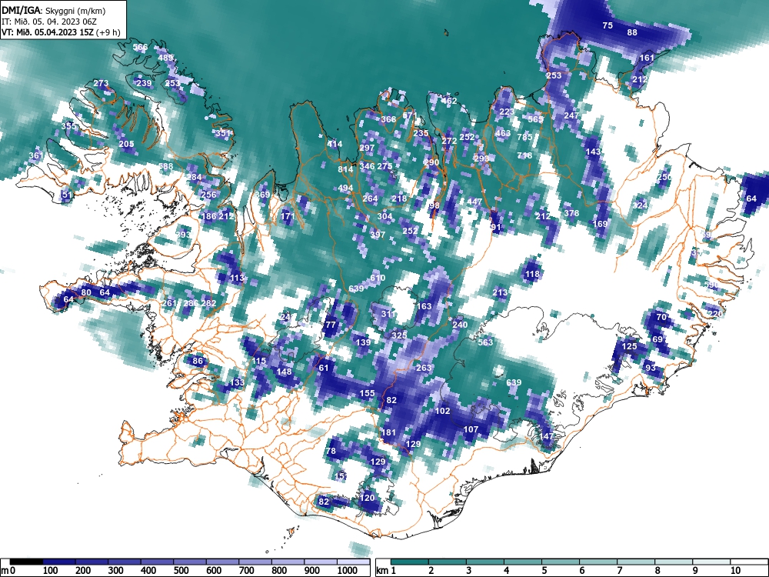The width and height of the screenshot is (769, 577).
Task: Click the visibility value 147
Action: coord(546,436)
